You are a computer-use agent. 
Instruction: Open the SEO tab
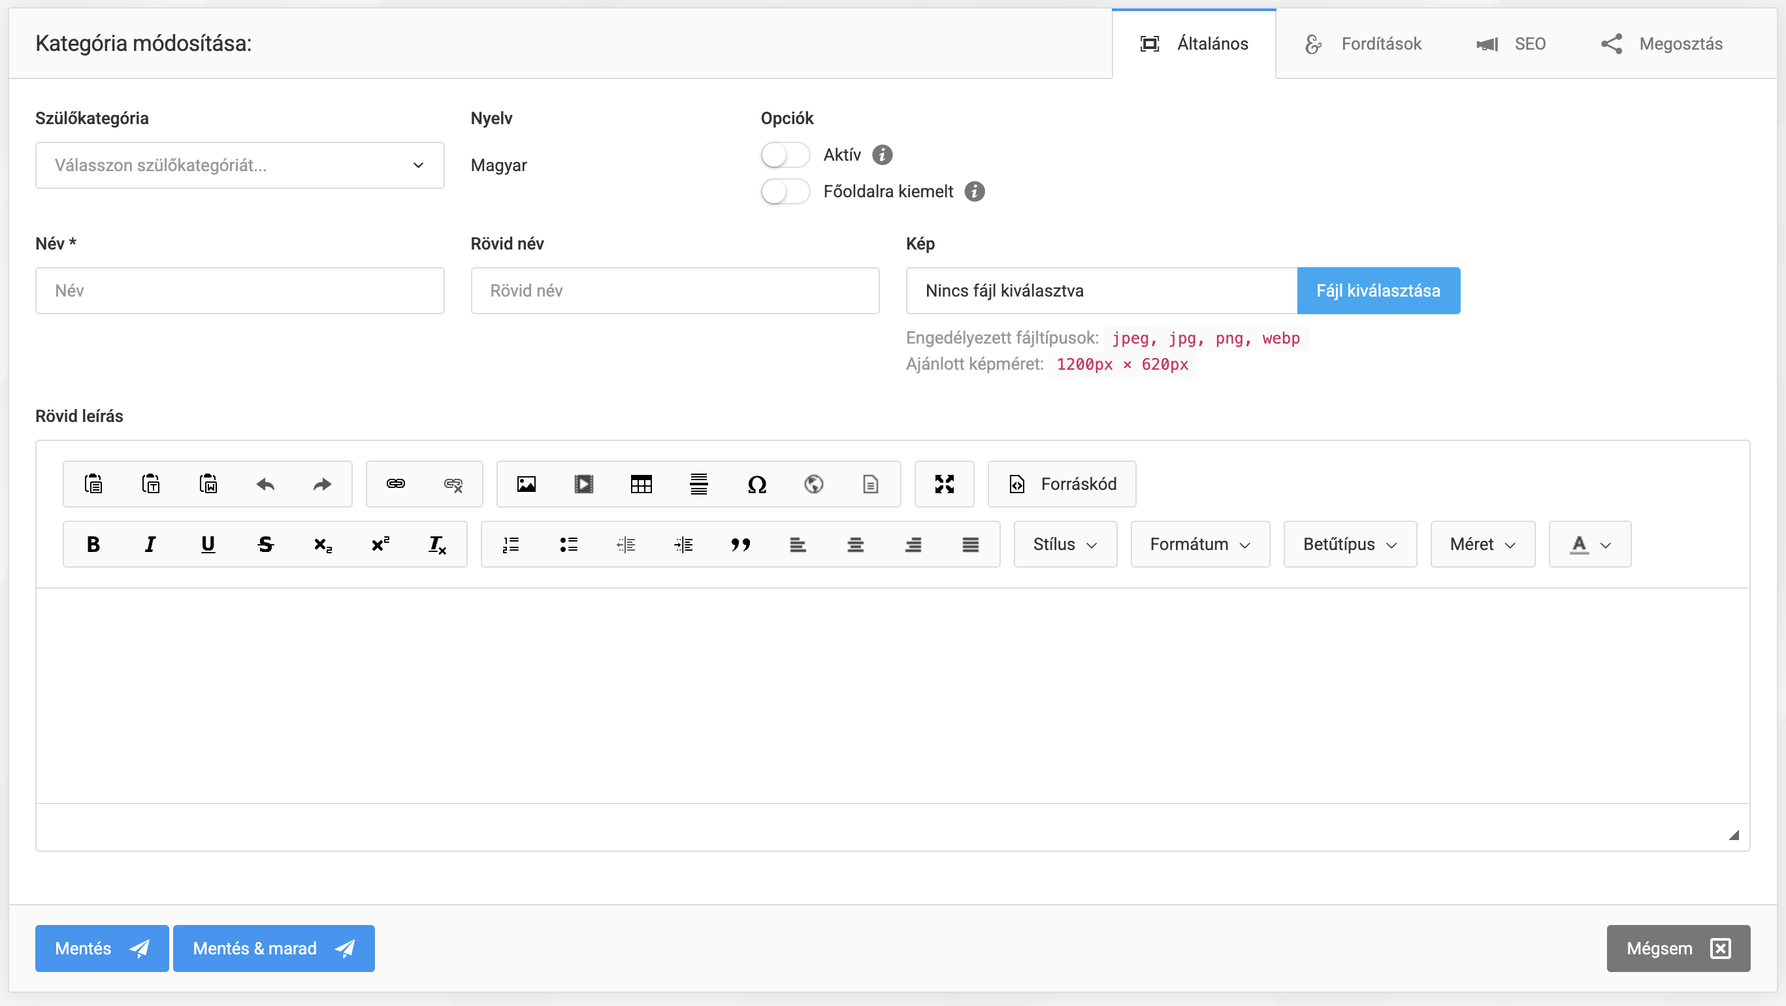[x=1512, y=44]
